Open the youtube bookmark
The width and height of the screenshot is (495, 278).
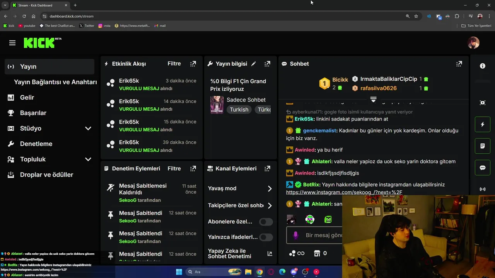point(27,26)
